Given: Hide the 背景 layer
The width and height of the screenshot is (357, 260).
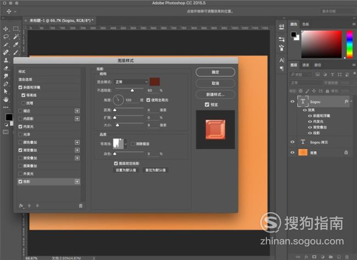Looking at the screenshot, I should pos(293,152).
